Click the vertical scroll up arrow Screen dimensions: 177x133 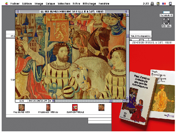coord(127,15)
